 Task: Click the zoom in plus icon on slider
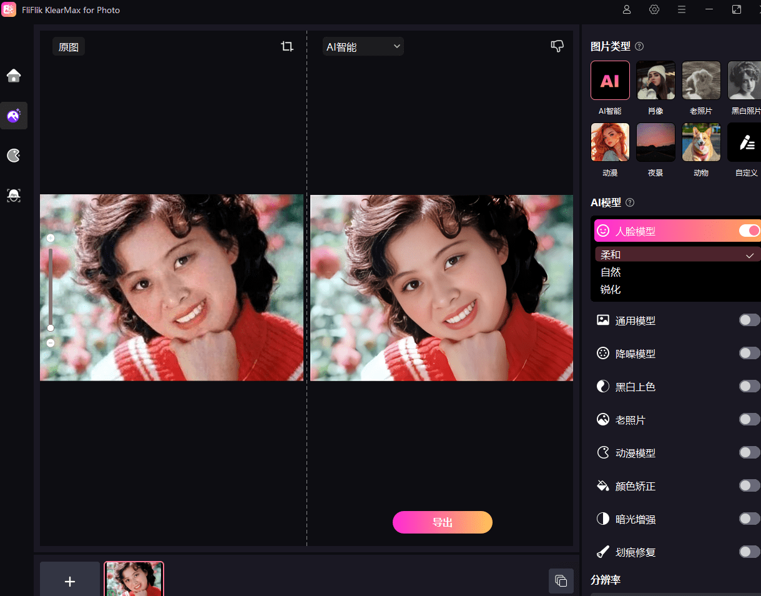coord(51,238)
